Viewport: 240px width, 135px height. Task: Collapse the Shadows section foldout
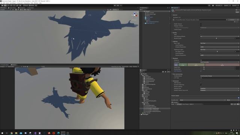pos(172,58)
